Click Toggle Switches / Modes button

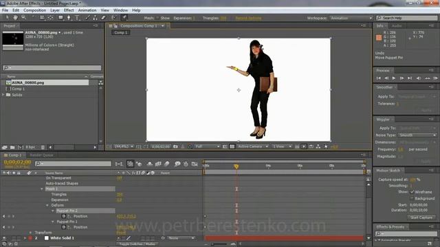[x=137, y=244]
